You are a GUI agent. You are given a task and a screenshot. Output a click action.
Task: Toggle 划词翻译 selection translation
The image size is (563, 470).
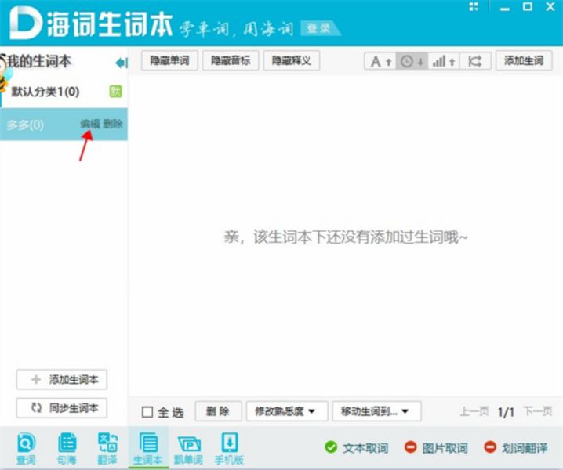pos(516,447)
